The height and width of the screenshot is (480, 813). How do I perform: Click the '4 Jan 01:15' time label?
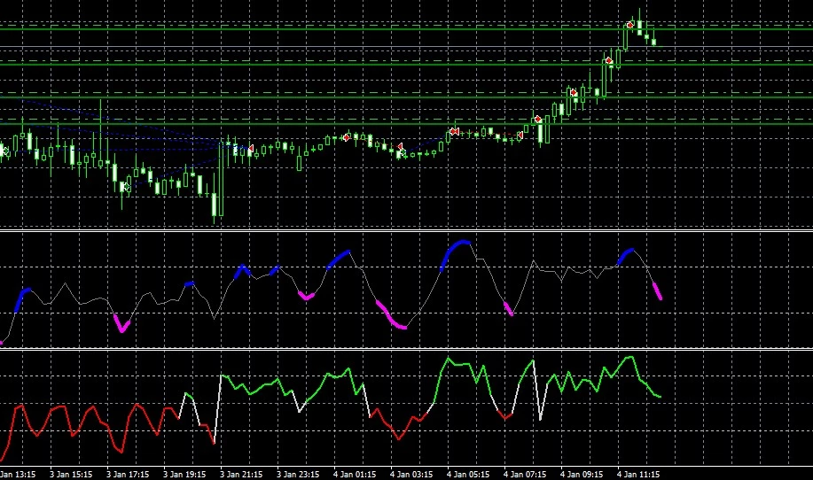click(x=355, y=474)
